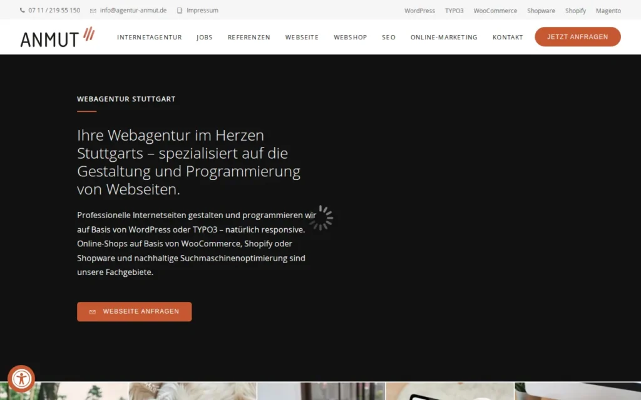
Task: Open Magento link in top bar
Action: tap(608, 11)
